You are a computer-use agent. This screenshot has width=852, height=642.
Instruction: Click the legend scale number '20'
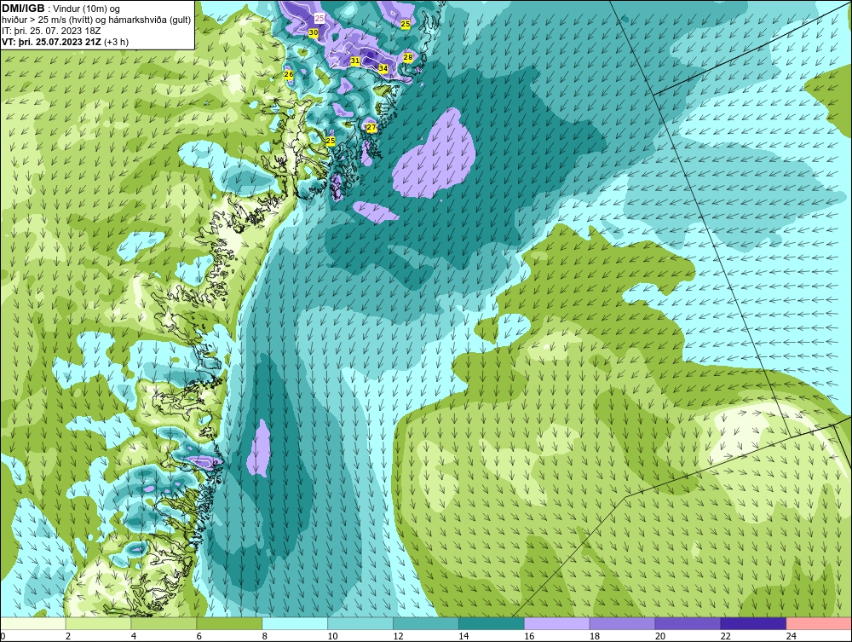click(x=660, y=636)
